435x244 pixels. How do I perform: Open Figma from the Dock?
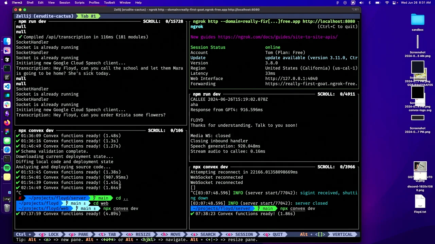pos(7,131)
